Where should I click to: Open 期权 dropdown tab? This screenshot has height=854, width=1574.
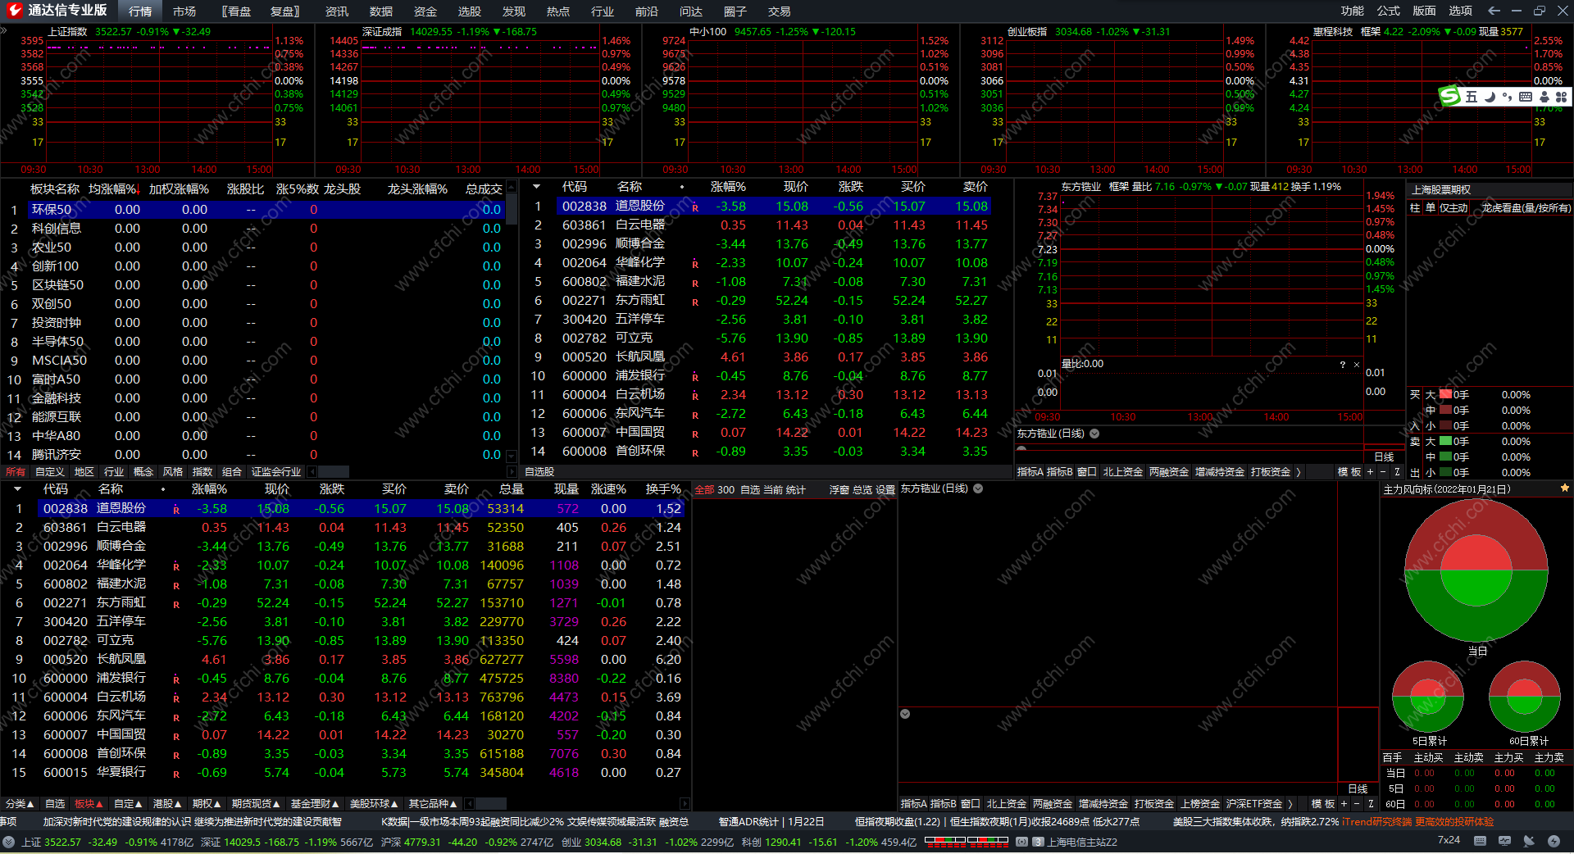click(207, 804)
